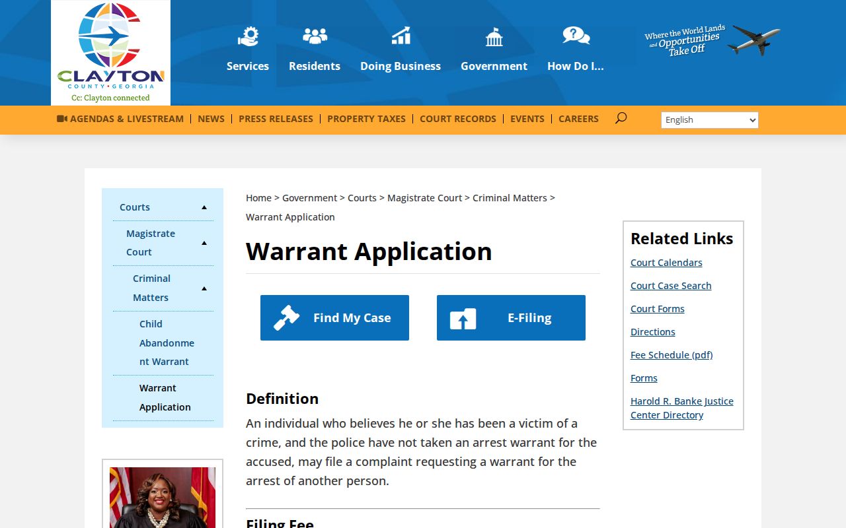Collapse the Magistrate Court sidebar section
Viewport: 846px width, 528px height.
(204, 243)
